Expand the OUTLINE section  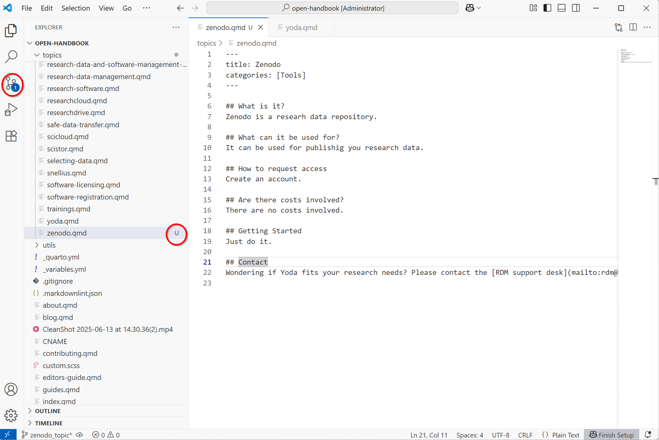[48, 411]
